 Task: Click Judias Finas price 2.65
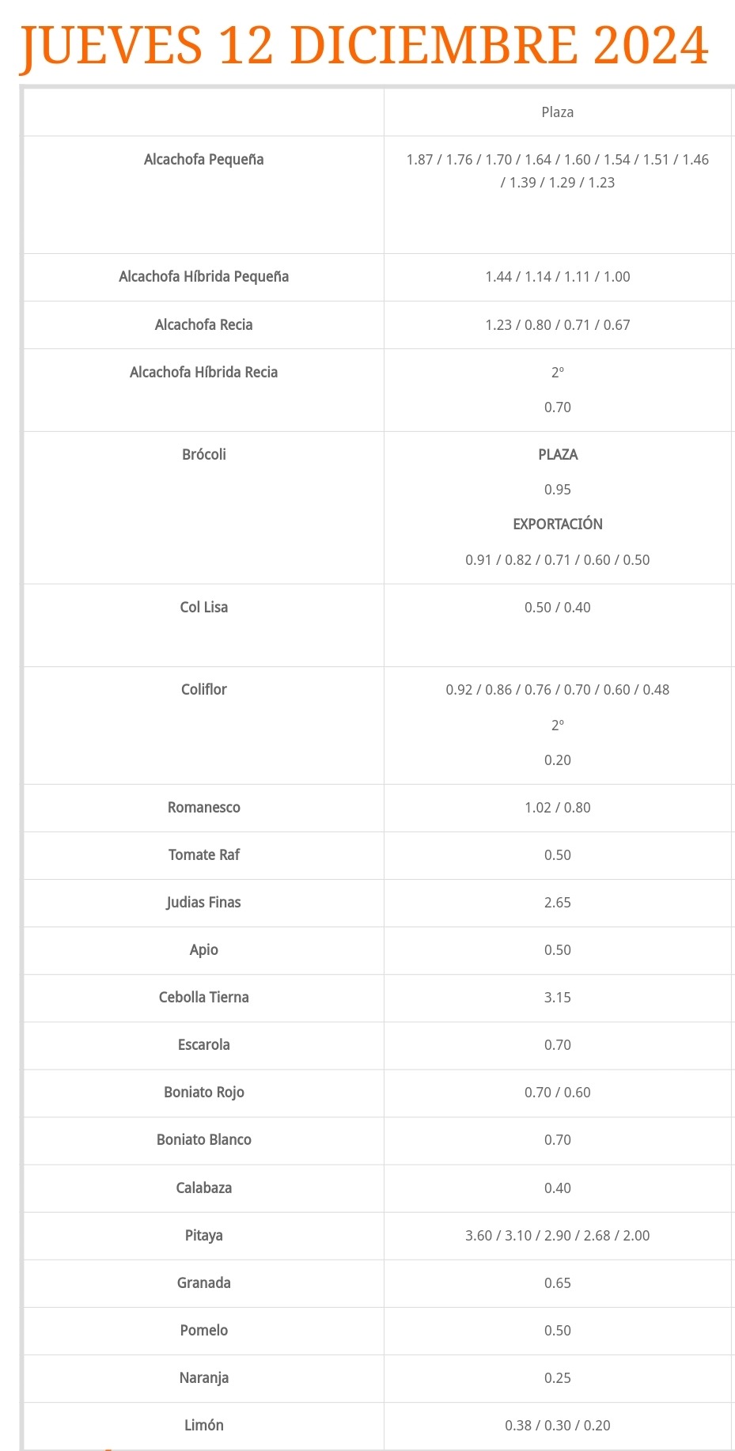pos(558,903)
